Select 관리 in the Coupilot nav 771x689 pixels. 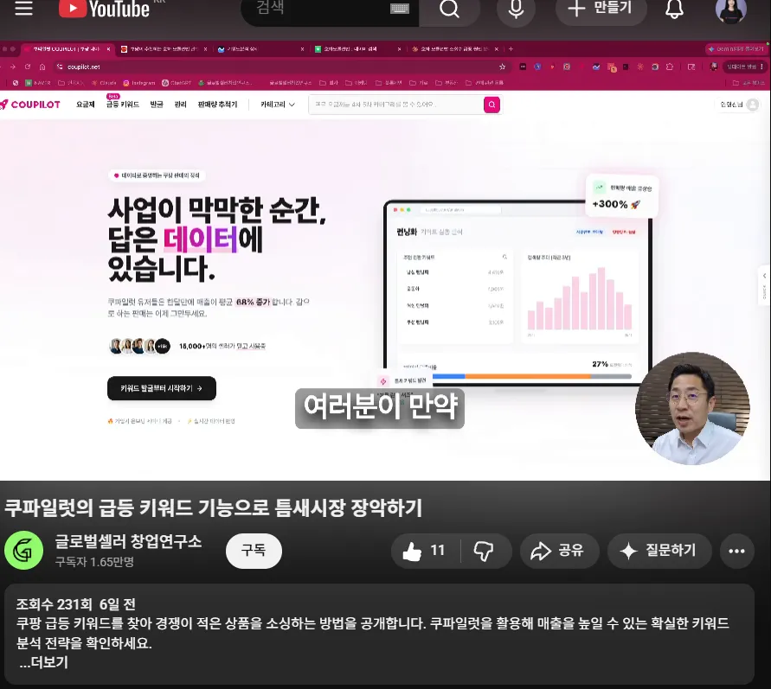click(181, 105)
